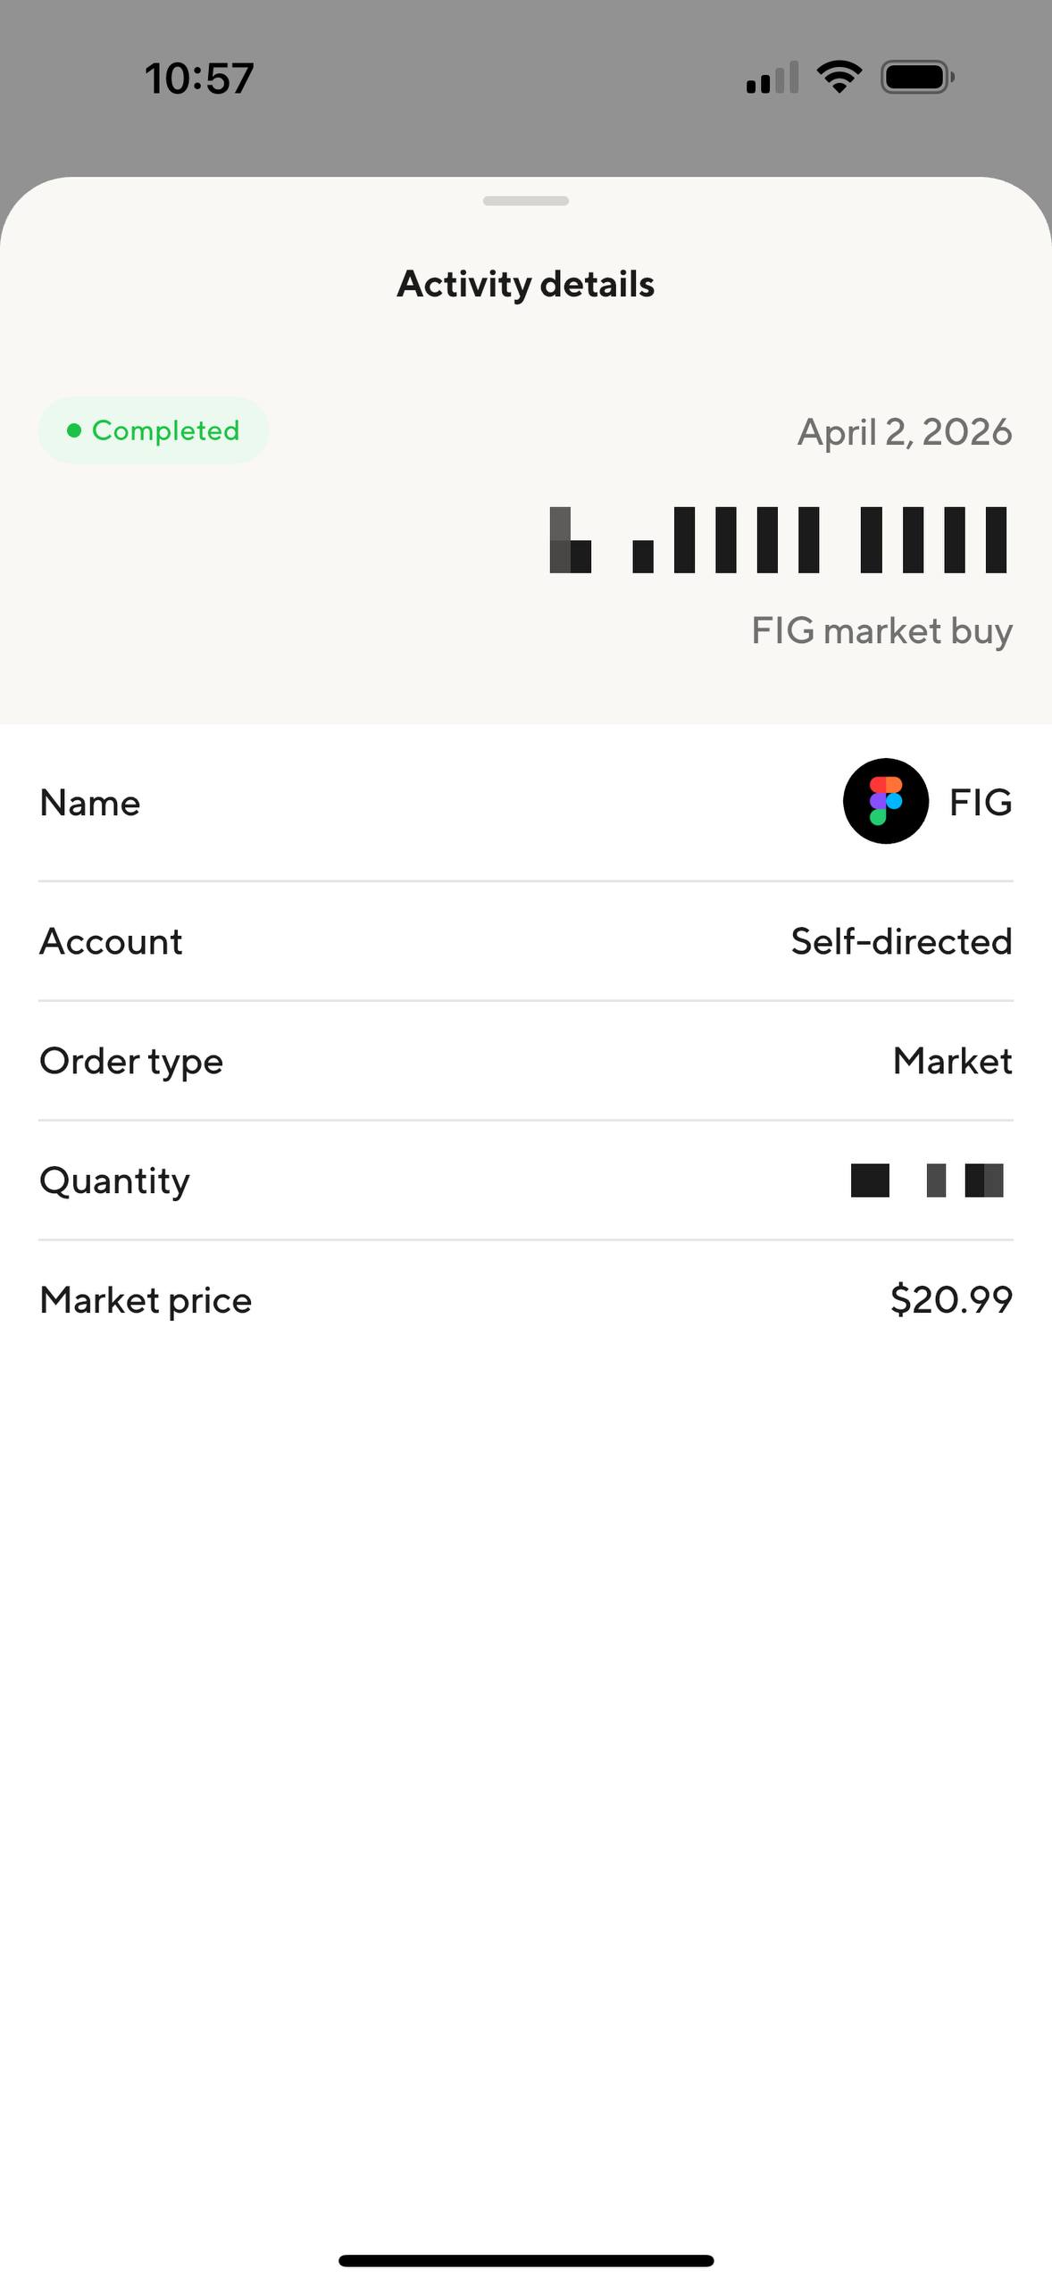Viewport: 1052px width, 2286px height.
Task: Select the Order type row label
Action: coord(131,1062)
